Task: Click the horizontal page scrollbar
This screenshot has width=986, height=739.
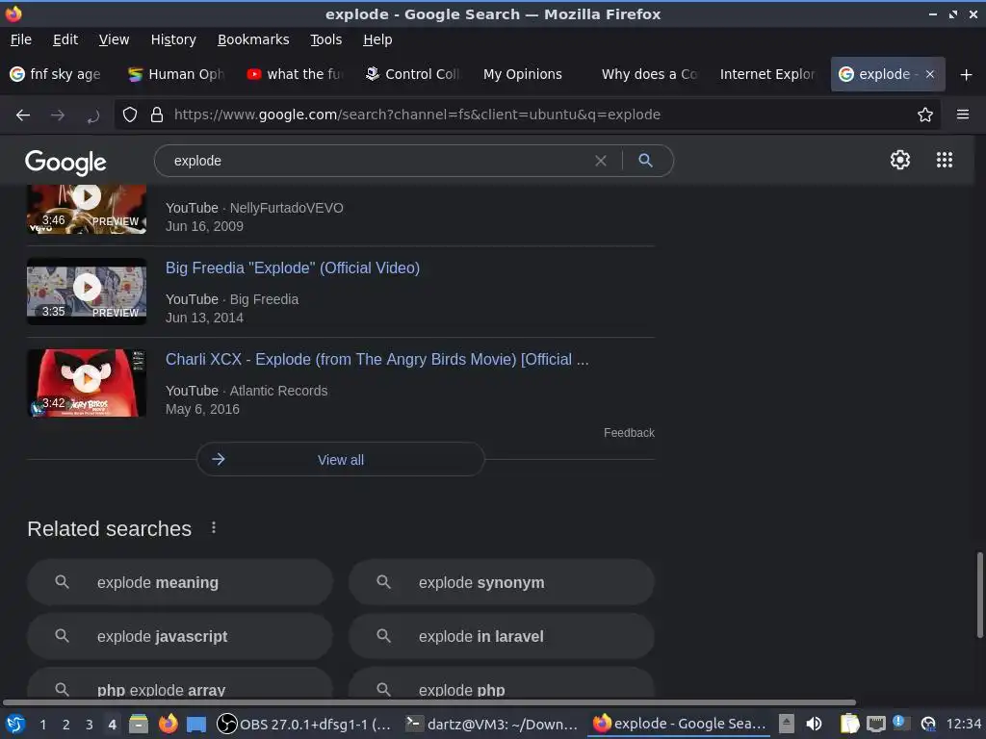Action: pos(430,701)
